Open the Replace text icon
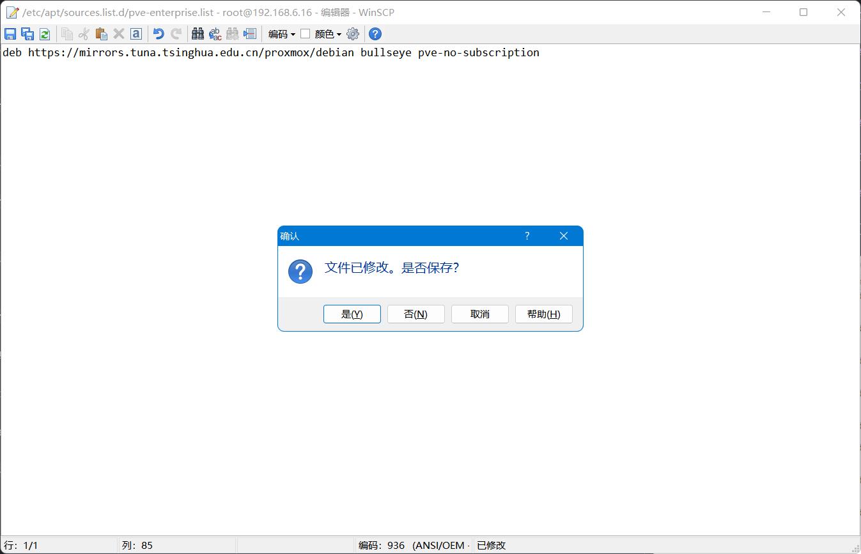Image resolution: width=861 pixels, height=554 pixels. [215, 34]
